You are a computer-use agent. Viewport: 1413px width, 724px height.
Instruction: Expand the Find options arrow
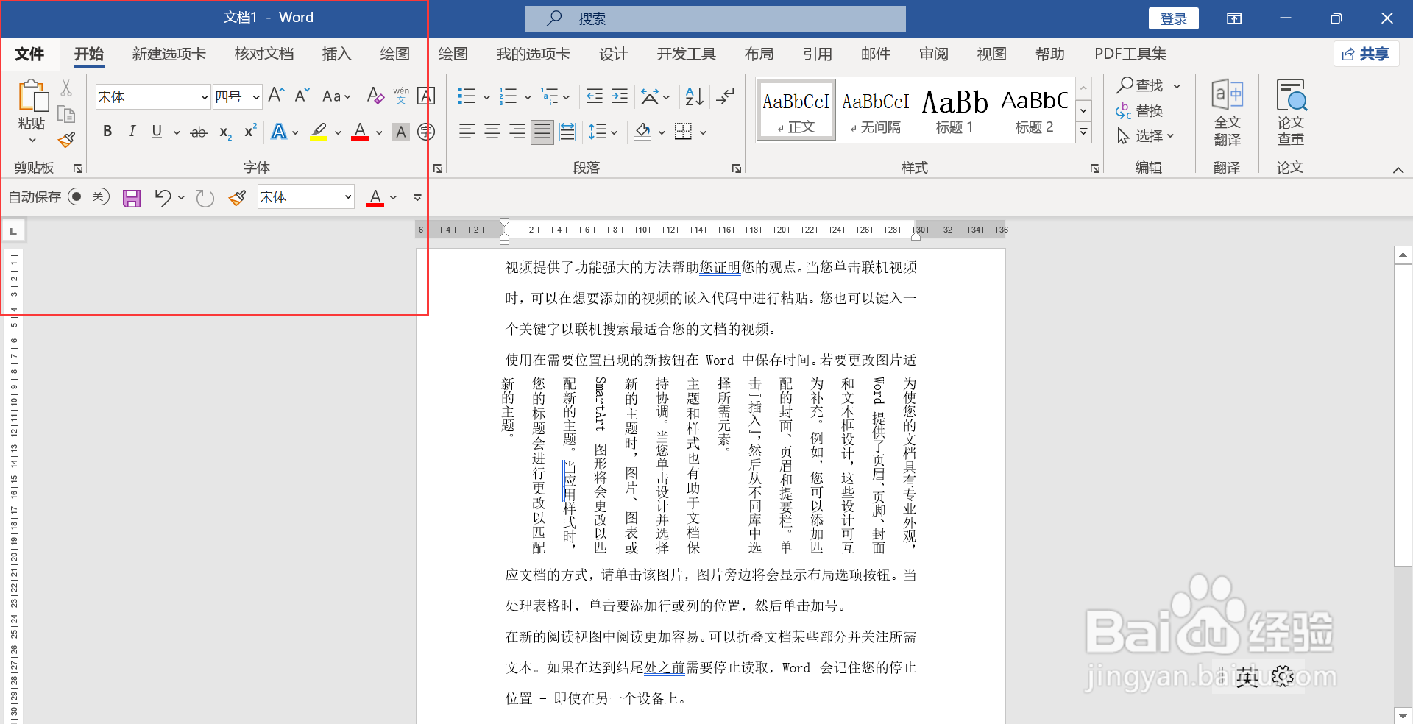click(x=1177, y=86)
